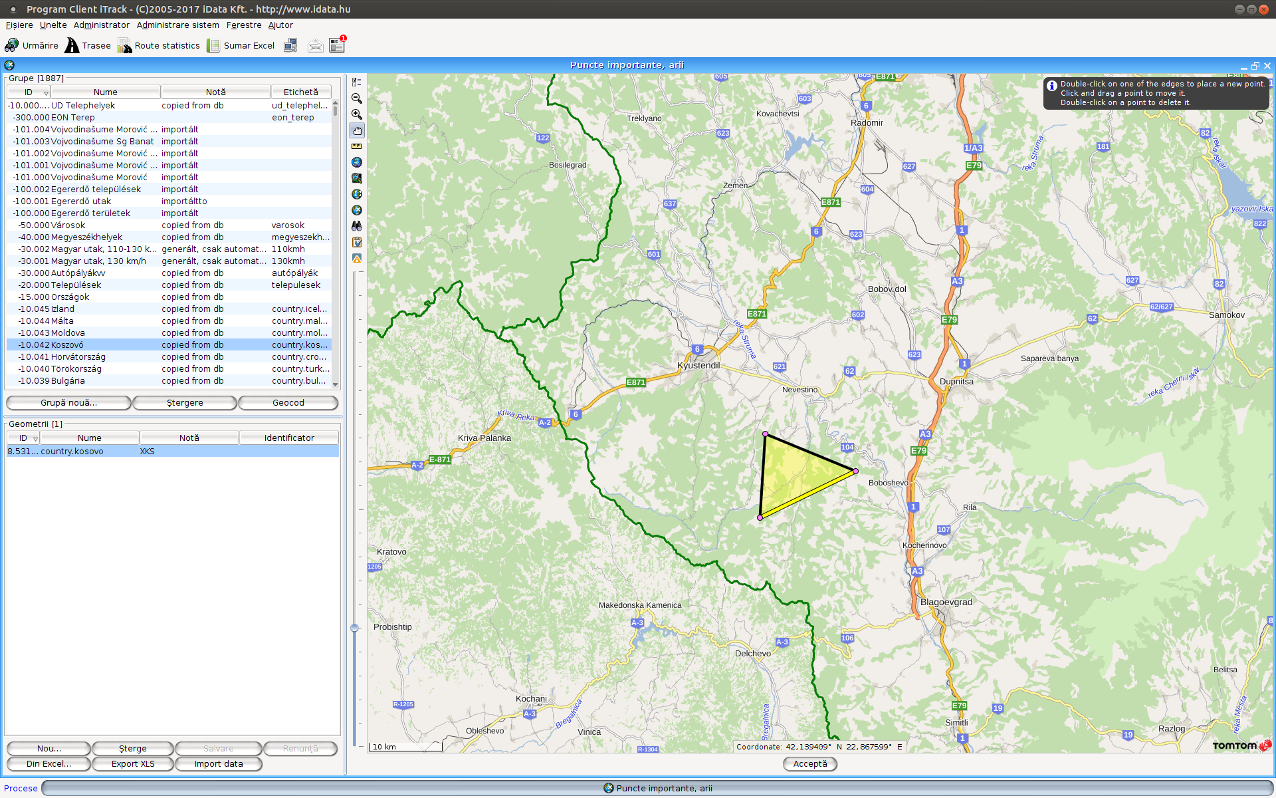Click the ID column sort arrow in Geometrii table
Viewport: 1276px width, 798px height.
click(35, 439)
